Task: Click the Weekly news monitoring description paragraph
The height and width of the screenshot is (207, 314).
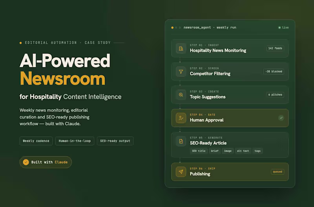Action: 55,117
